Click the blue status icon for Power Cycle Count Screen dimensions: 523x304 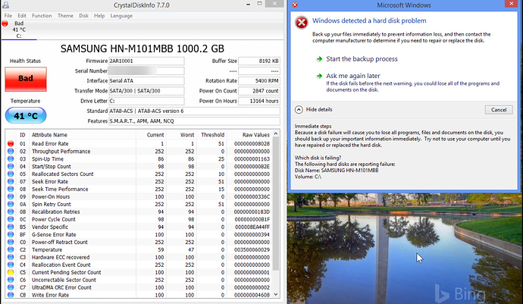coord(11,219)
